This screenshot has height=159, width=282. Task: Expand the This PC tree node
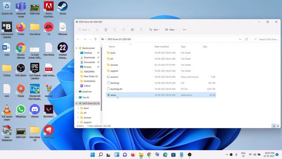(76, 98)
